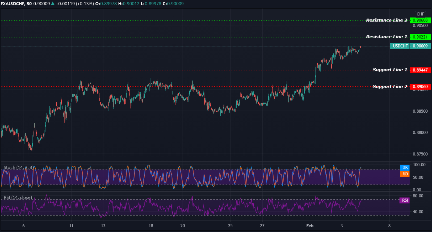Image resolution: width=432 pixels, height=232 pixels.
Task: Click the 25 date label on time axis
Action: point(230,226)
